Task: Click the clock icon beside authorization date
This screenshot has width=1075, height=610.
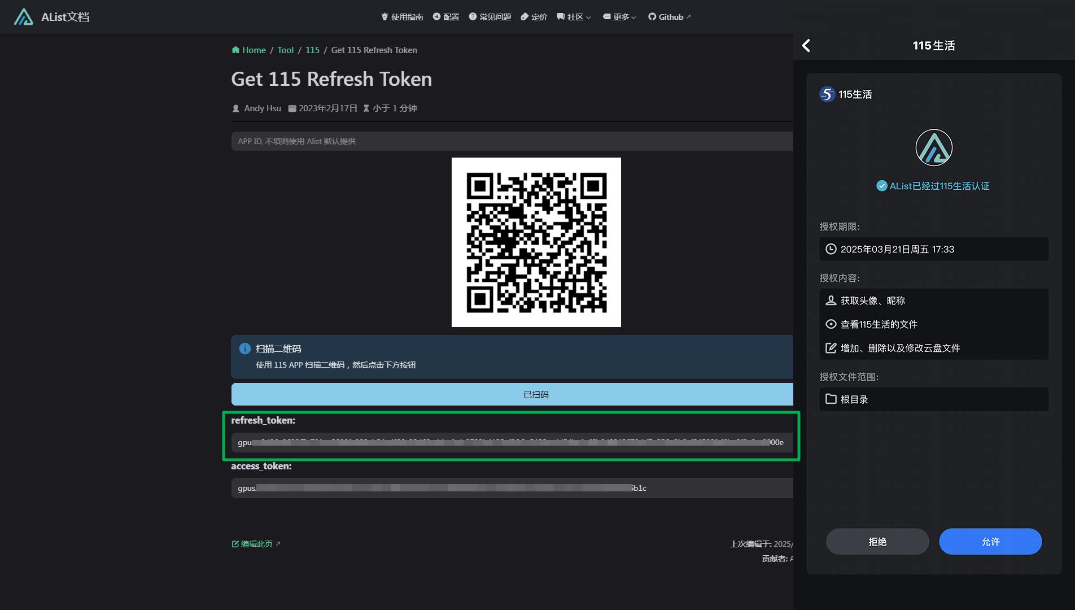Action: [831, 249]
